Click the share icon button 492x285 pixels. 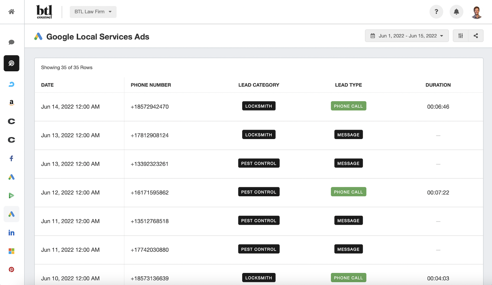[476, 36]
